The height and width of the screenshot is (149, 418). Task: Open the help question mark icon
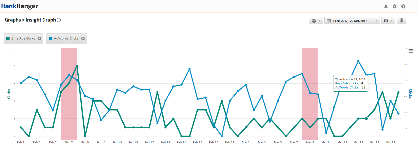(x=403, y=6)
